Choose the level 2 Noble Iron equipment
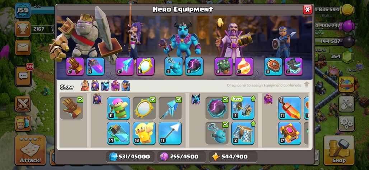The image size is (369, 170). [243, 133]
